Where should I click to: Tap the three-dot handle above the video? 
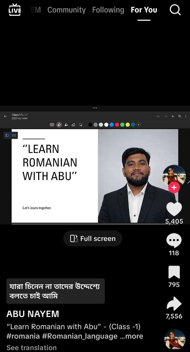[x=95, y=108]
